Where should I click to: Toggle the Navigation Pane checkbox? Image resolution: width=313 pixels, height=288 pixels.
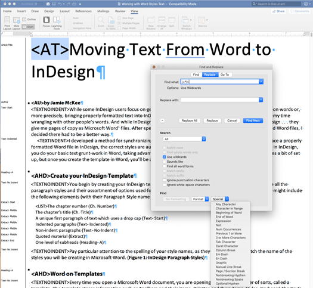(70, 28)
